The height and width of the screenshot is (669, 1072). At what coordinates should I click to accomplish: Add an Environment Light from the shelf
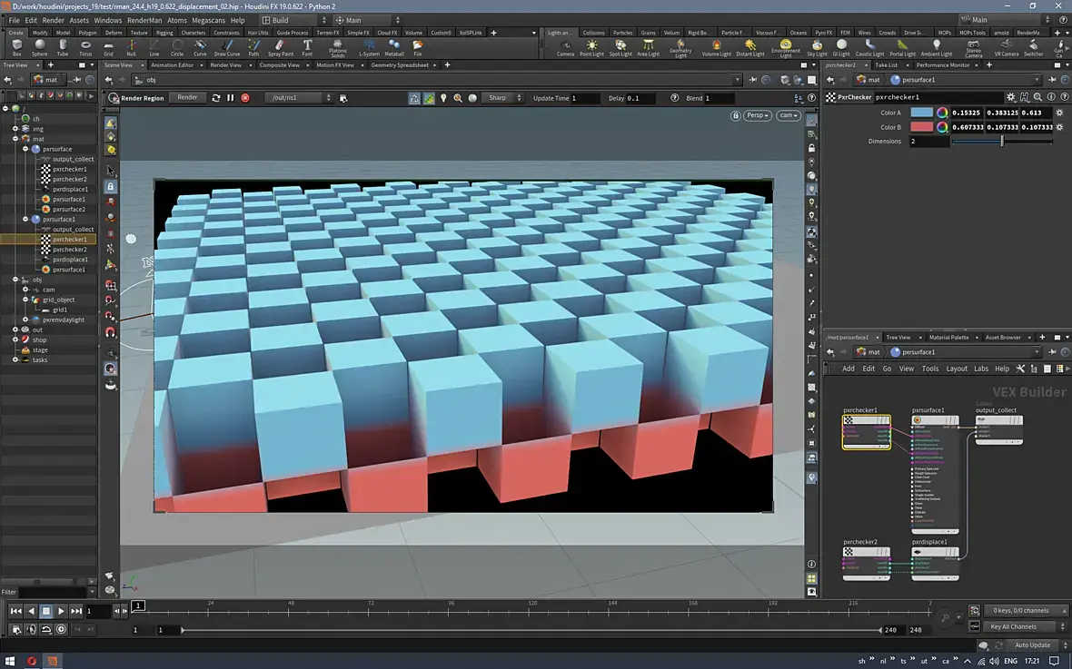click(786, 46)
